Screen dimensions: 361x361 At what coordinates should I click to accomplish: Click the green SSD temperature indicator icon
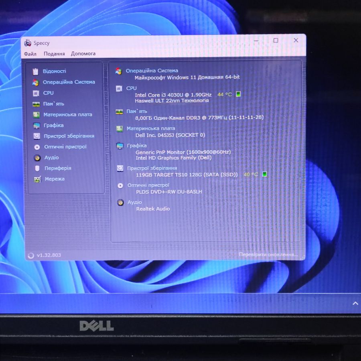(x=265, y=174)
